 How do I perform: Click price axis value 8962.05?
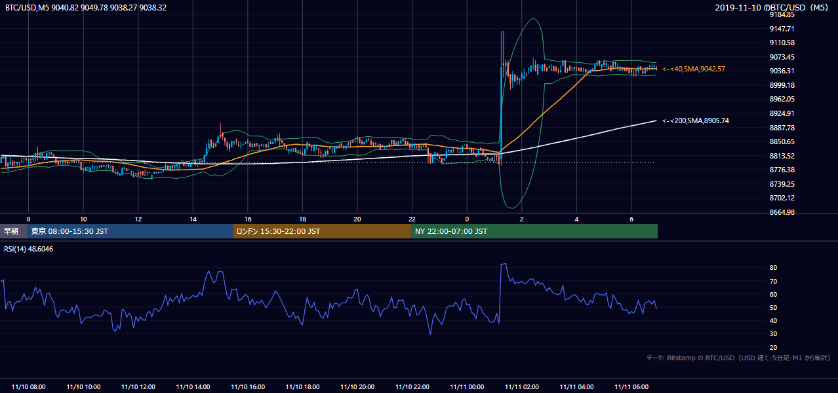pyautogui.click(x=782, y=99)
